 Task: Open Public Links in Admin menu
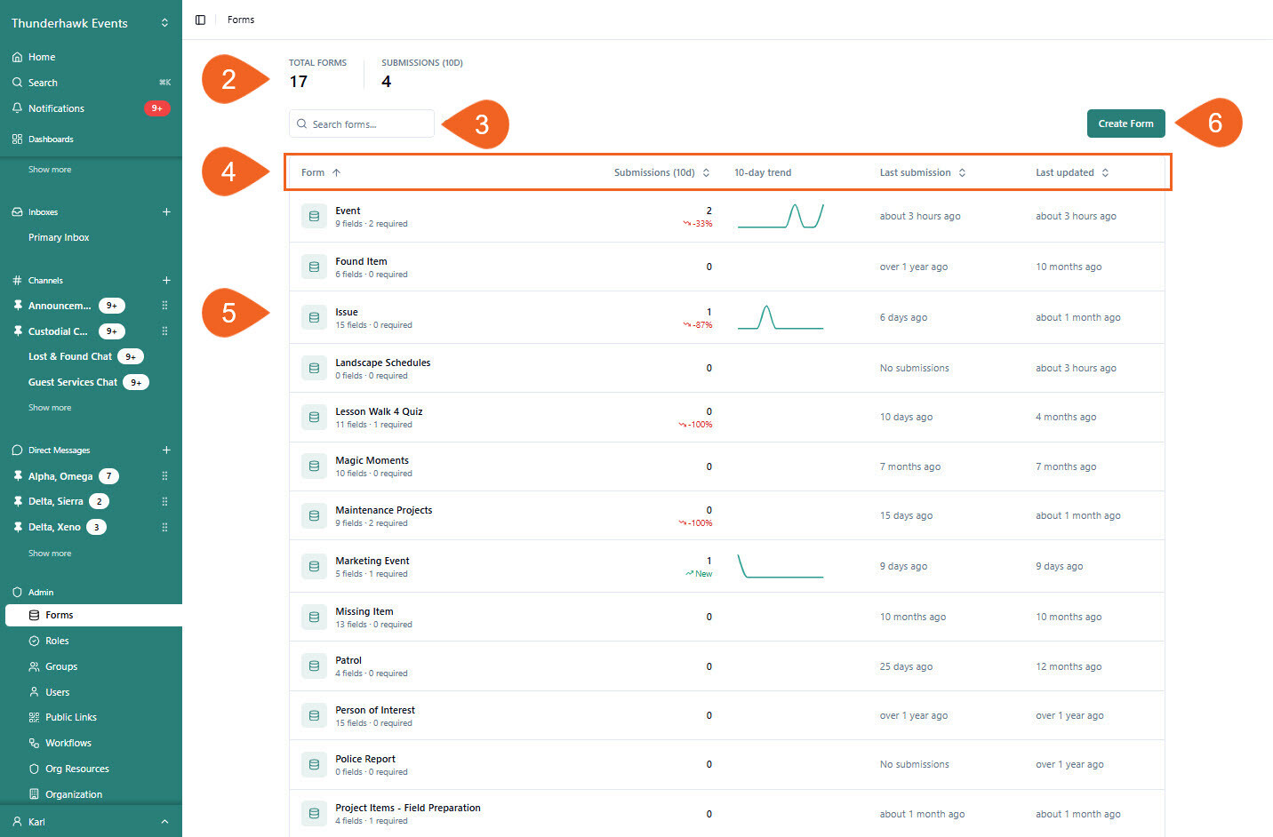click(x=71, y=718)
